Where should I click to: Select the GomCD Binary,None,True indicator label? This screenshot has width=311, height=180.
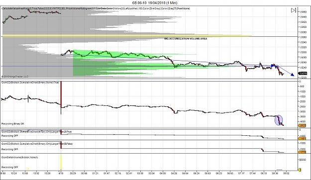tap(30, 83)
